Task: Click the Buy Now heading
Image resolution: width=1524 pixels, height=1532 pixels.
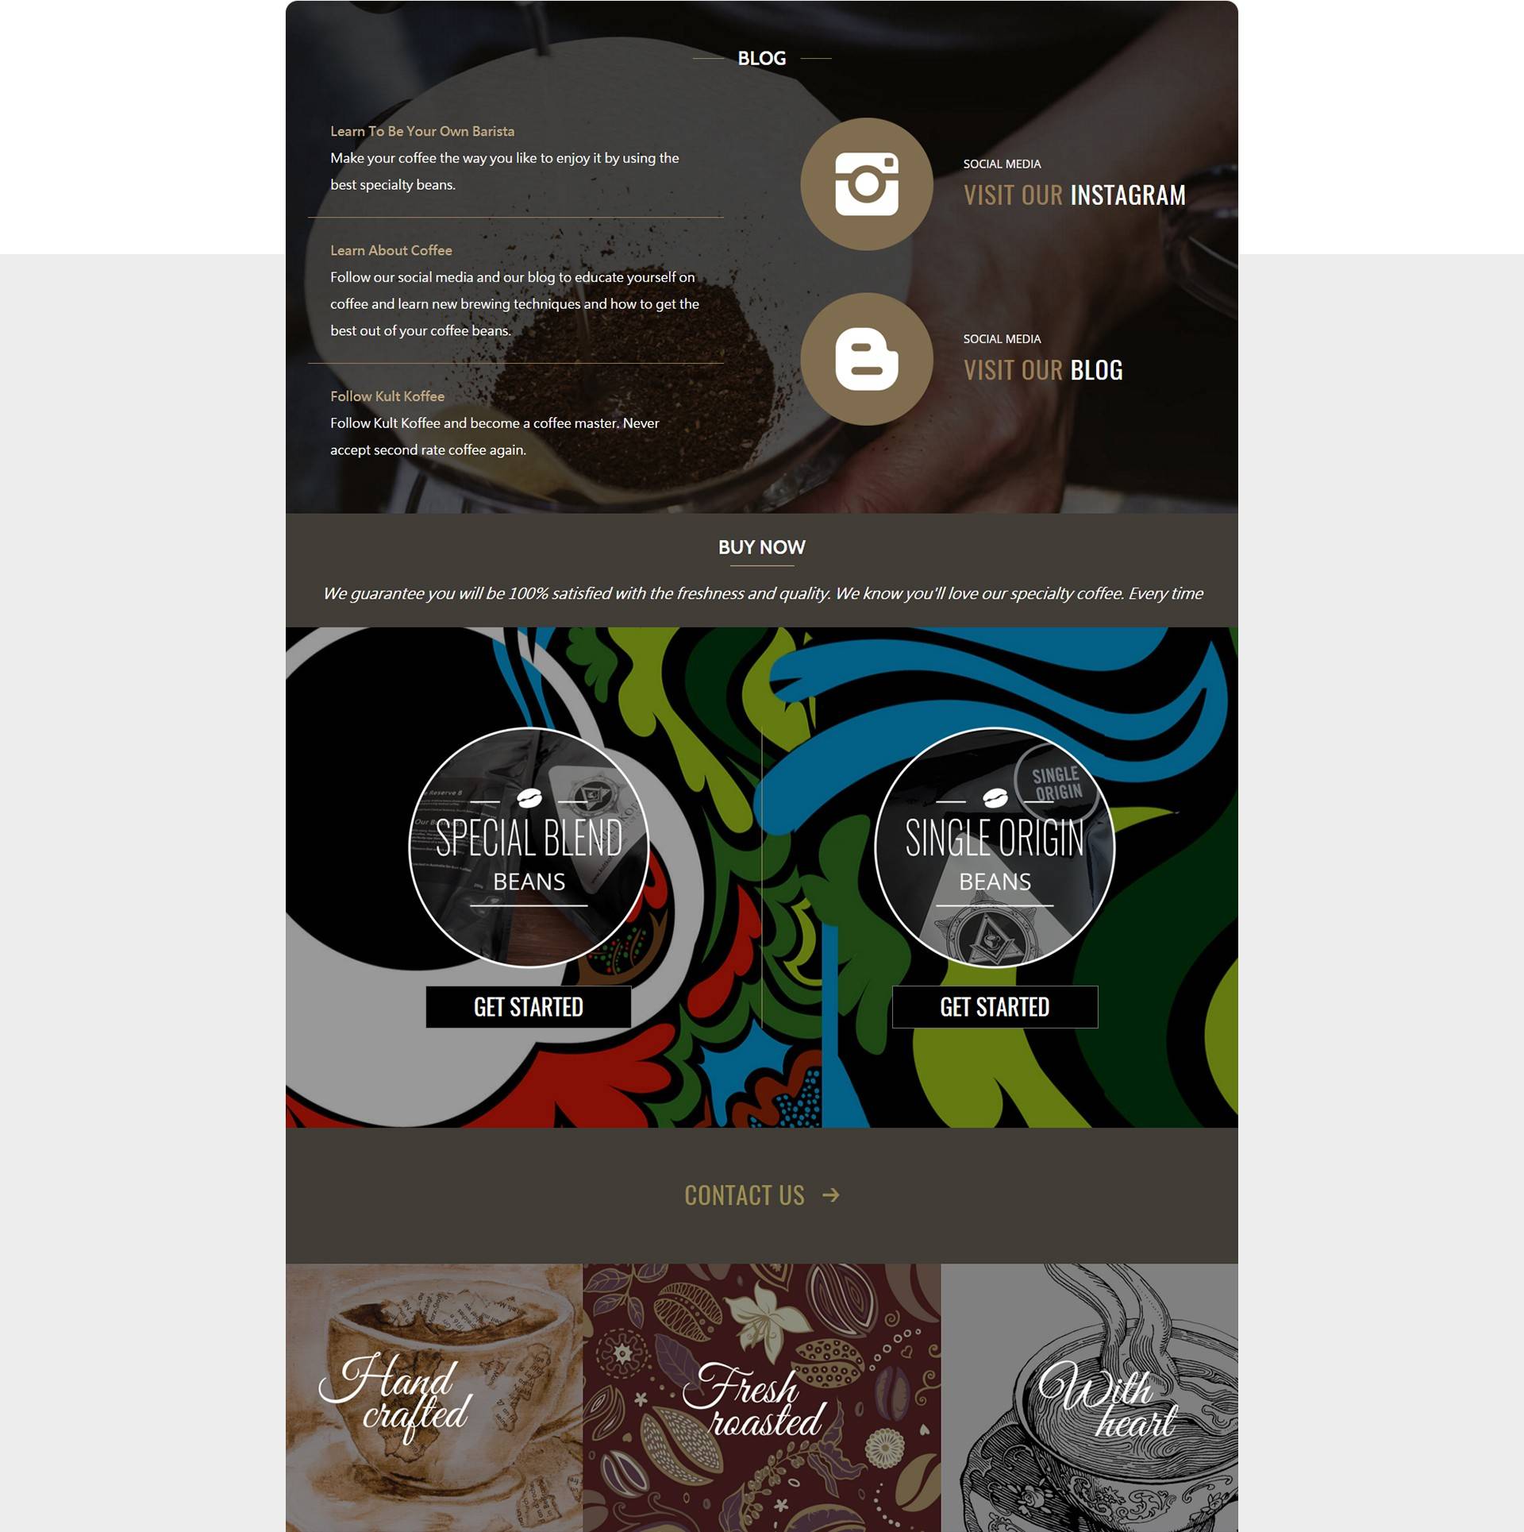Action: [x=762, y=547]
